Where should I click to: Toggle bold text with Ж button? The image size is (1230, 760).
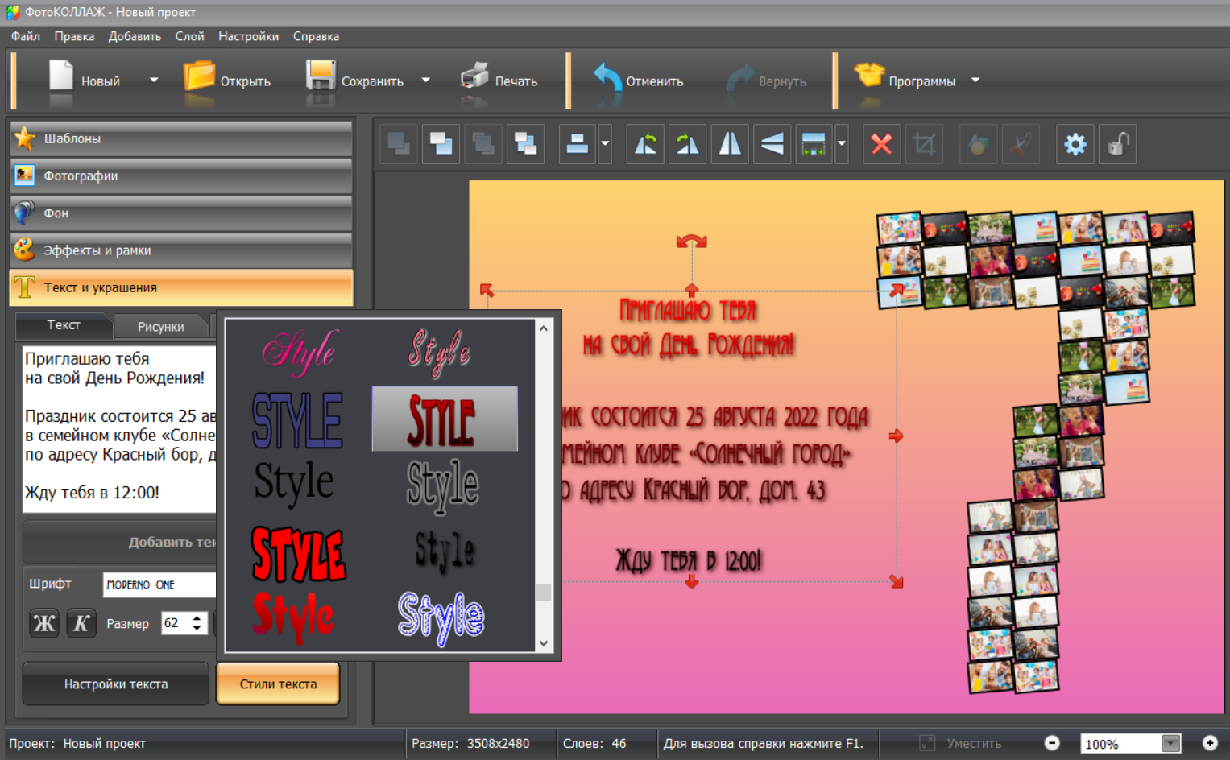[x=44, y=623]
